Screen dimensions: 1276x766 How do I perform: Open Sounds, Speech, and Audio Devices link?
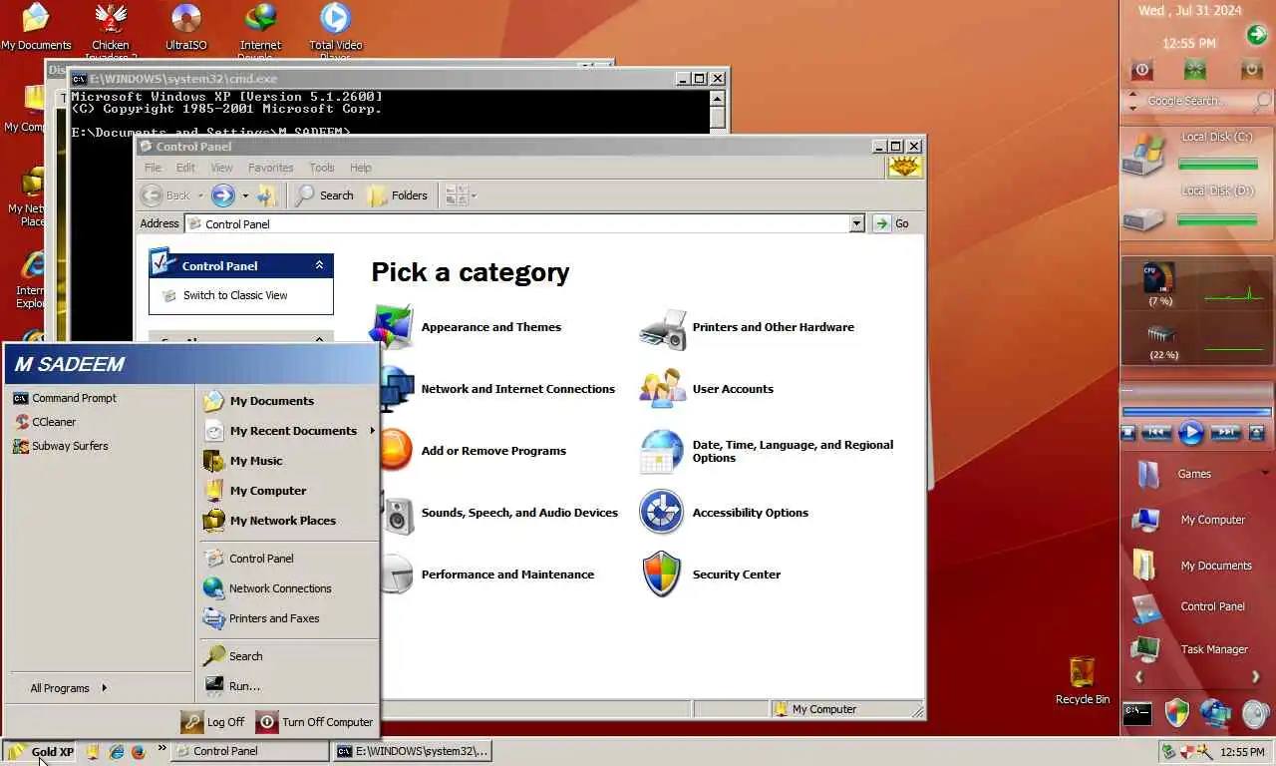519,513
